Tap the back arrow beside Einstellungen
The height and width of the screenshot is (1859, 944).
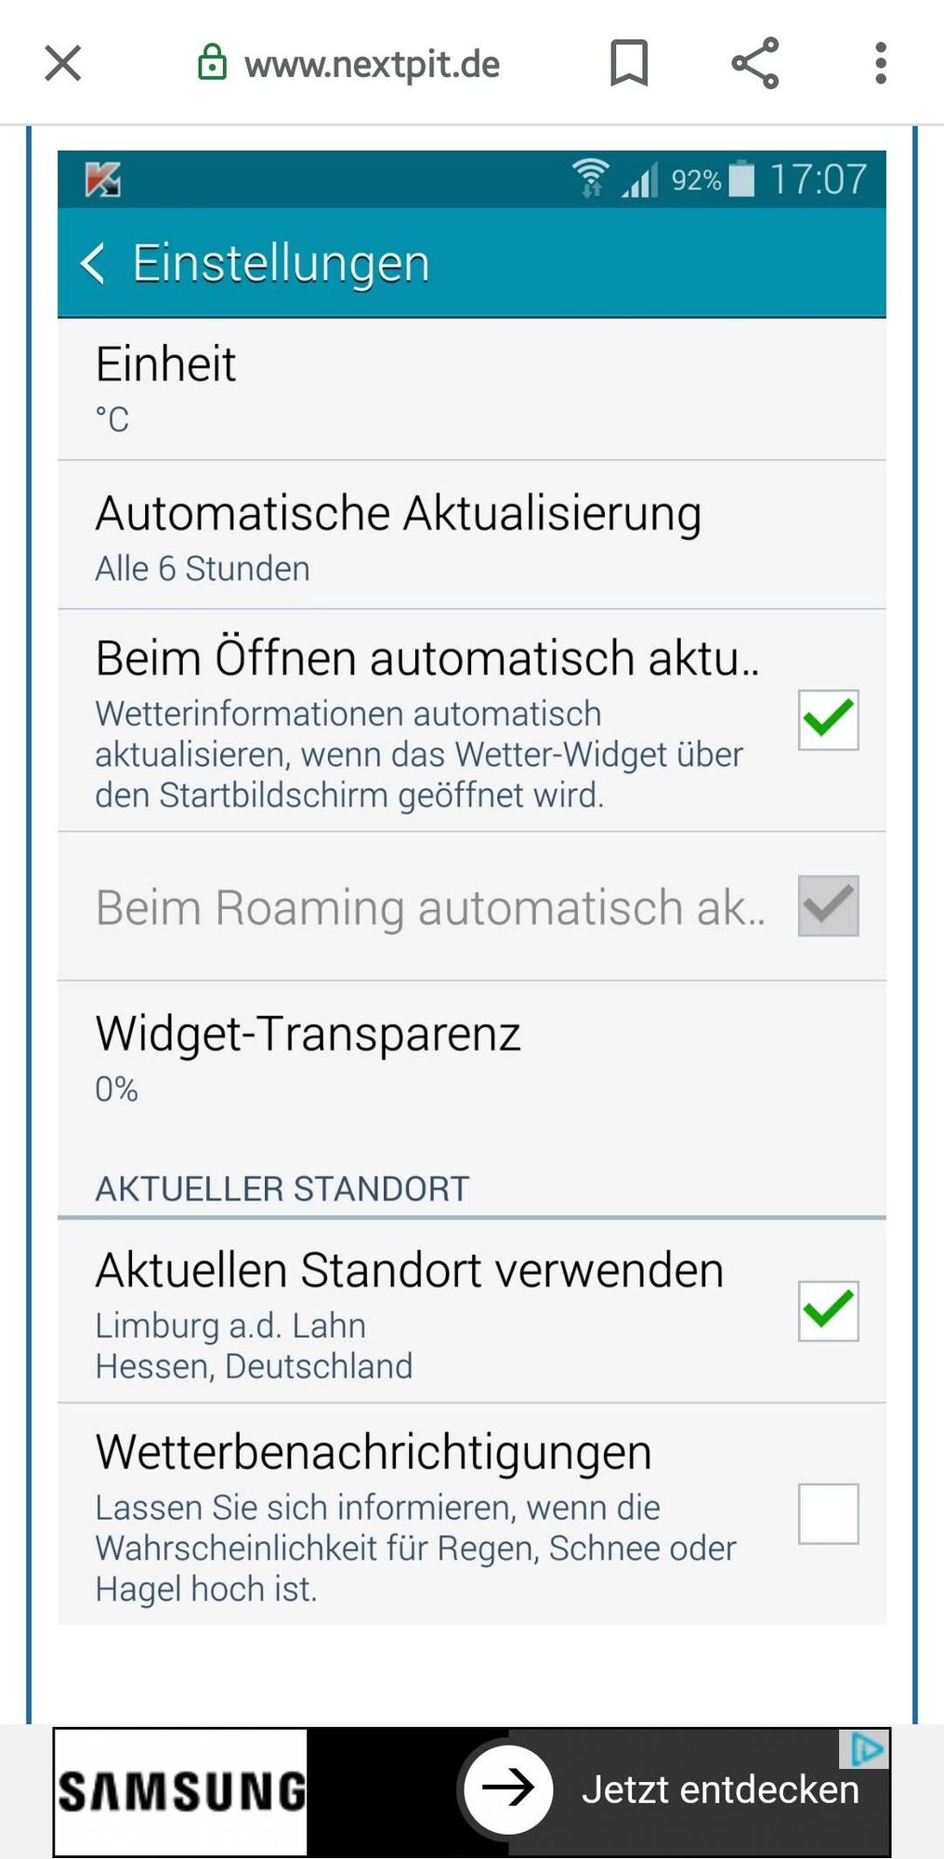coord(93,263)
